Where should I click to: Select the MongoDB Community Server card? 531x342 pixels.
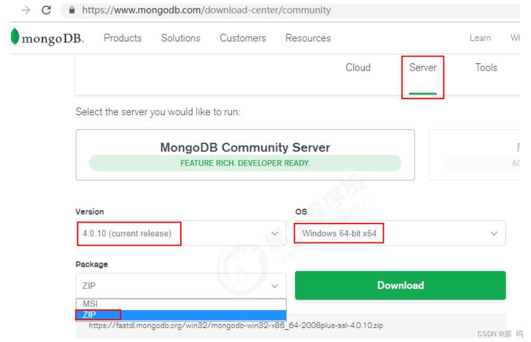[245, 155]
